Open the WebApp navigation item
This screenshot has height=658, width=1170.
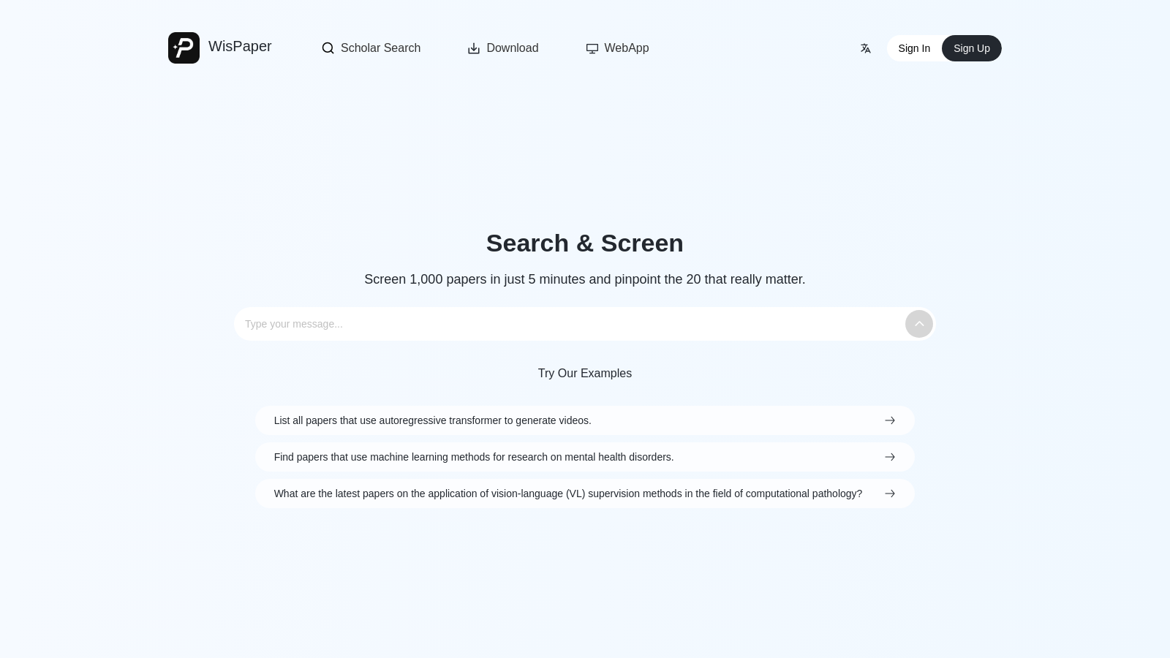pyautogui.click(x=626, y=48)
